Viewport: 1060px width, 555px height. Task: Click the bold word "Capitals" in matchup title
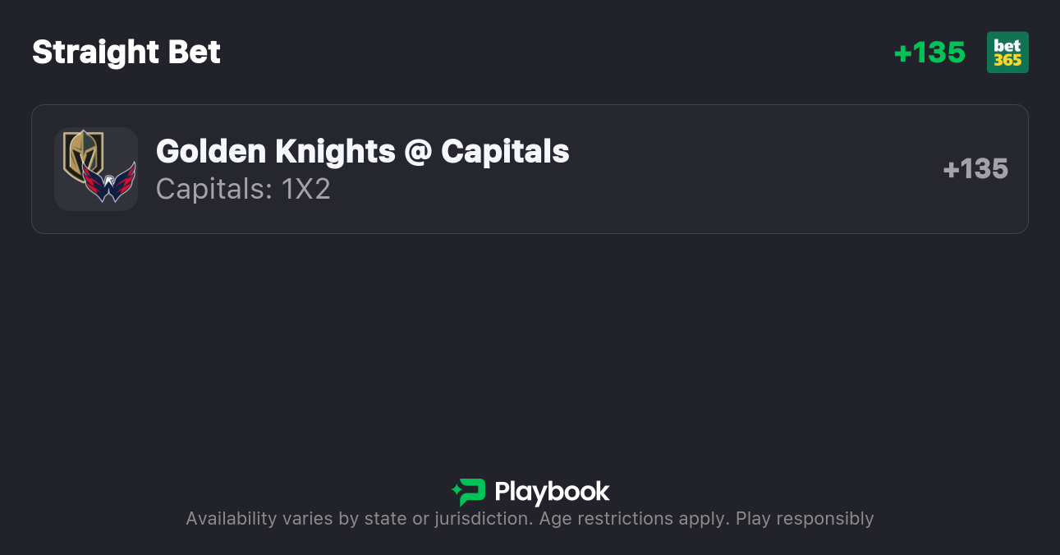[x=505, y=151]
